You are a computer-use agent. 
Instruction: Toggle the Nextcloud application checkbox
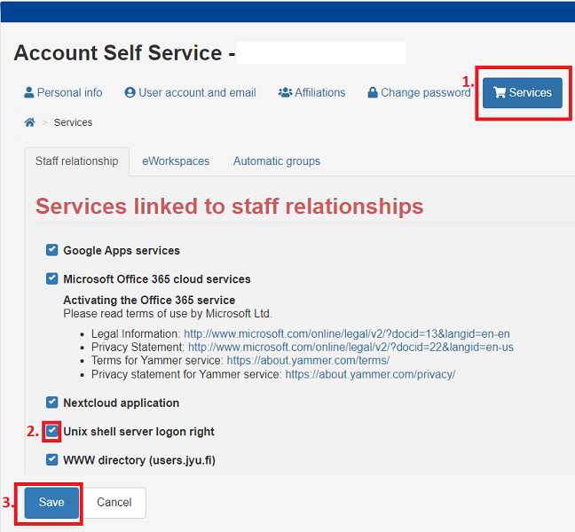coord(52,403)
